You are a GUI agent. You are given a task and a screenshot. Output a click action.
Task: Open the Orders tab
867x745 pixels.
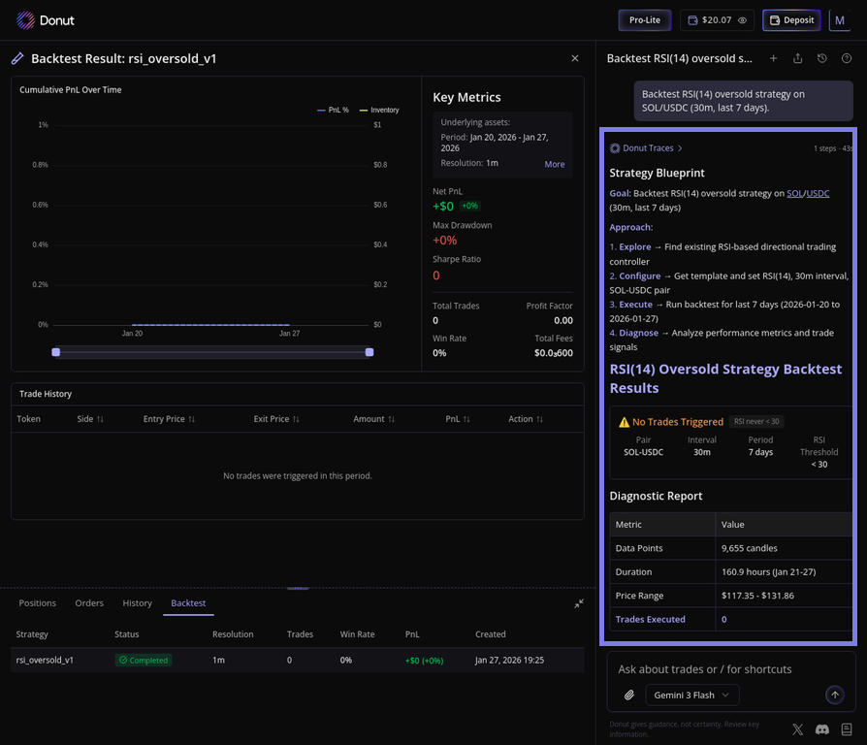[x=88, y=602]
